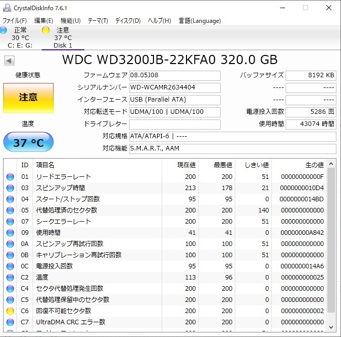Click status circle for C4 セクタ代替処理発生回数
The image size is (341, 337).
point(10,289)
